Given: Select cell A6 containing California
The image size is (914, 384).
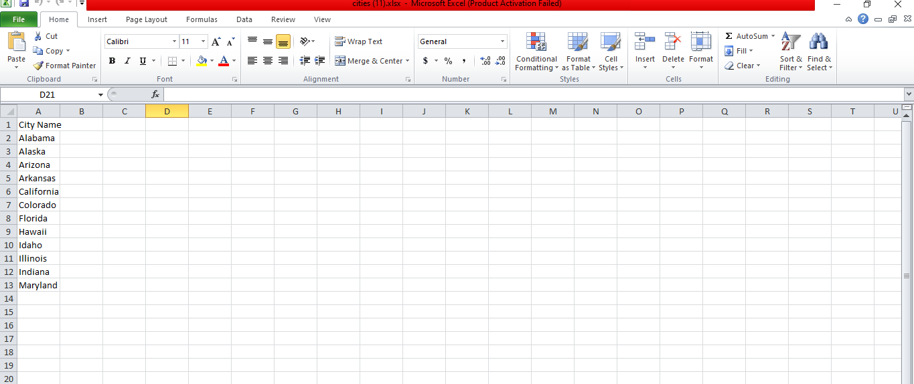Looking at the screenshot, I should (38, 191).
